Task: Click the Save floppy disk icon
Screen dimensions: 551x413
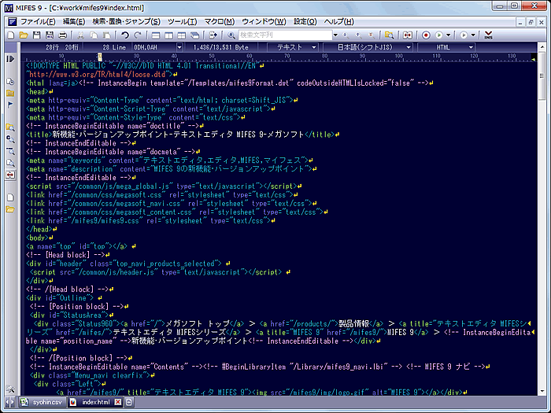Action: coord(36,35)
